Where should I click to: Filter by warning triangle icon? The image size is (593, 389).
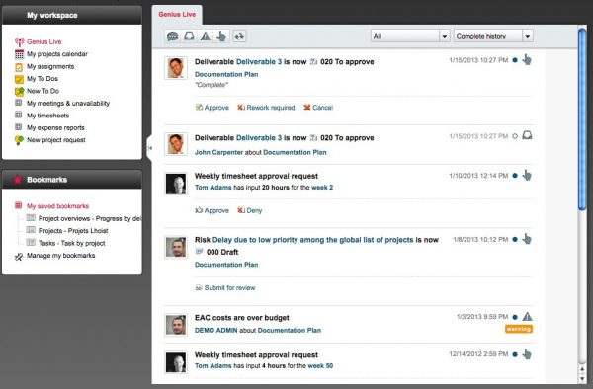pos(206,37)
